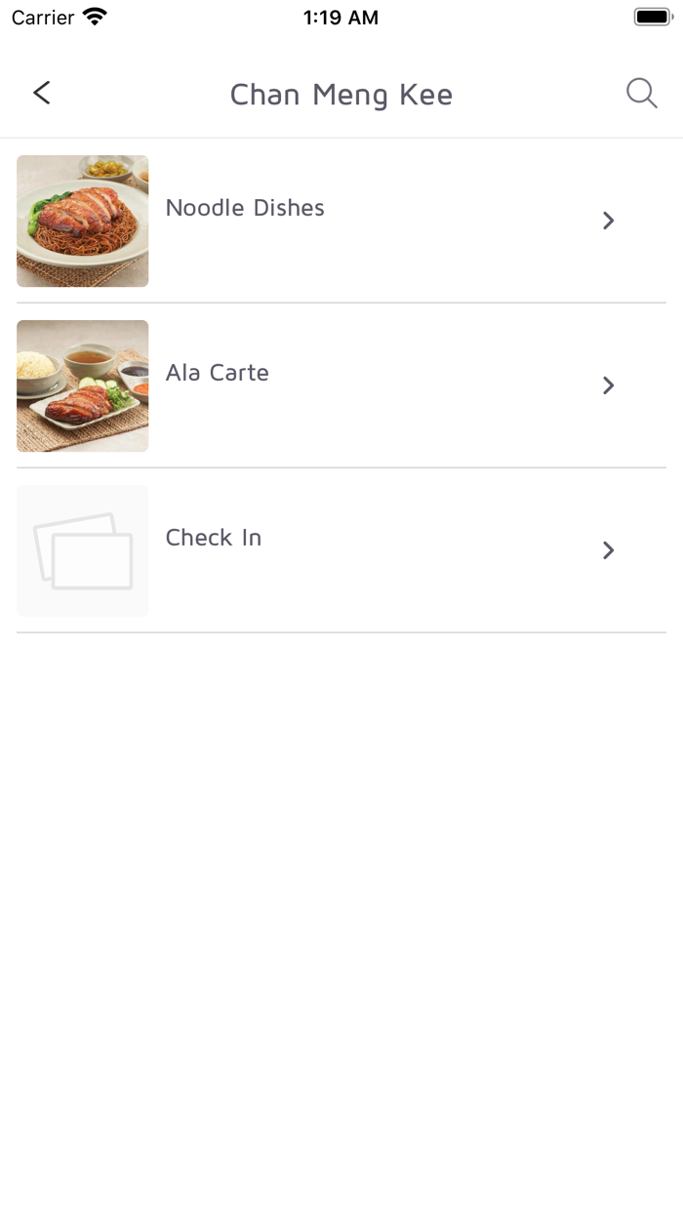Tap the Check In placeholder cards icon
The width and height of the screenshot is (683, 1214).
pos(83,550)
